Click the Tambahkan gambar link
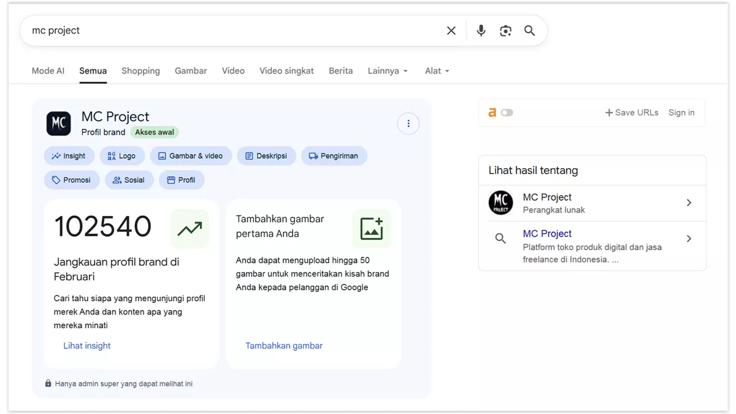This screenshot has height=414, width=736. [x=283, y=345]
